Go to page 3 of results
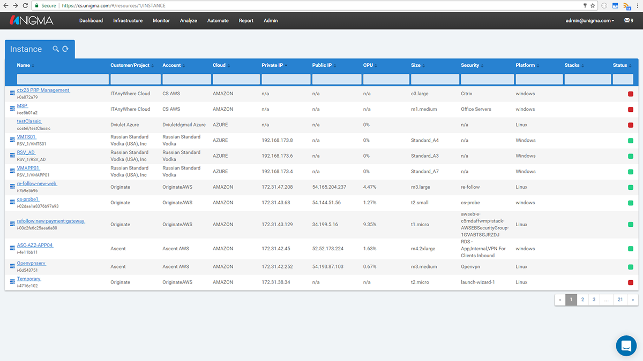Viewport: 643px width, 361px height. pos(594,299)
